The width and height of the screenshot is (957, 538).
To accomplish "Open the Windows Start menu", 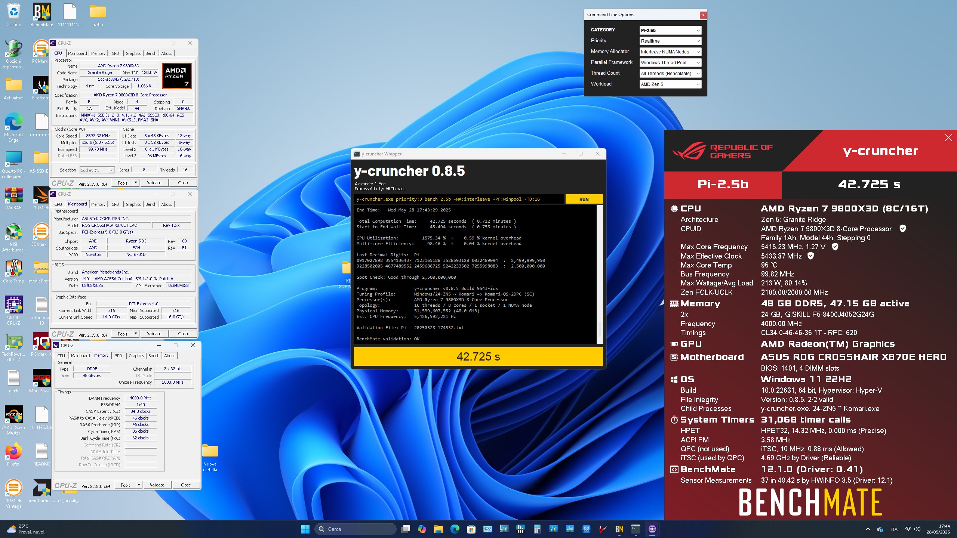I will (x=305, y=529).
